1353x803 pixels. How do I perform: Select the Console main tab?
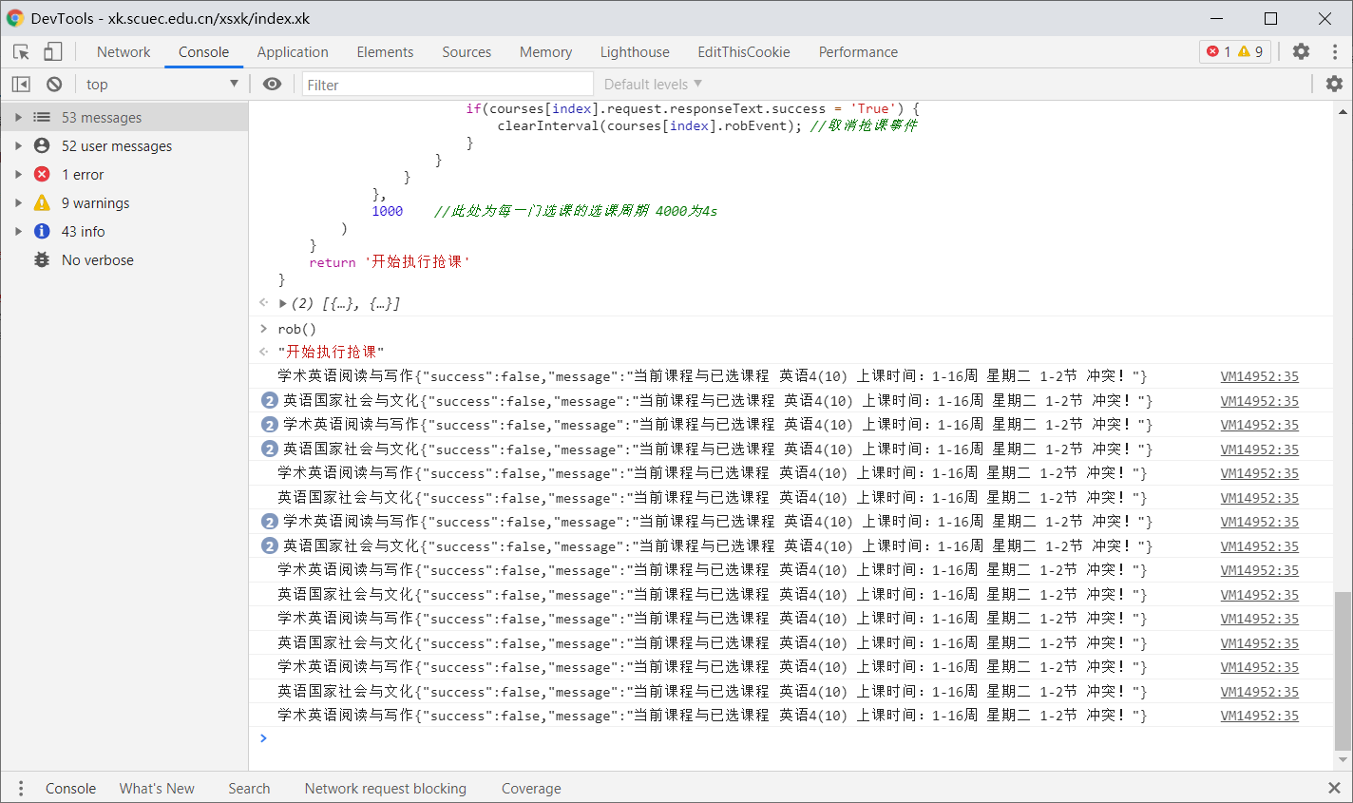(x=203, y=52)
